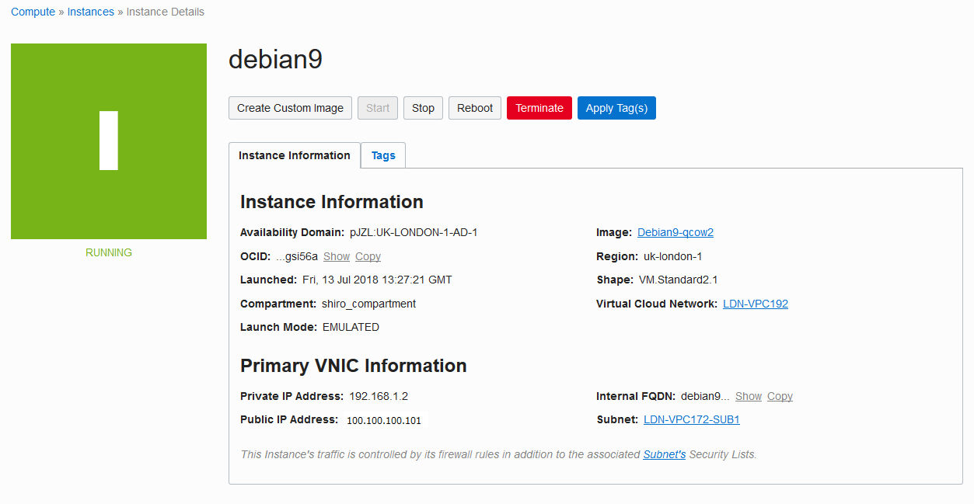Click the RUNNING status label
974x504 pixels.
pyautogui.click(x=109, y=252)
